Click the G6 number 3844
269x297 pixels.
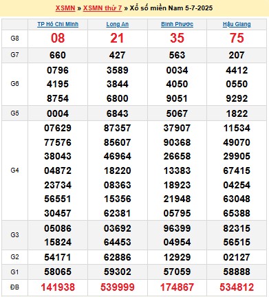click(x=118, y=84)
